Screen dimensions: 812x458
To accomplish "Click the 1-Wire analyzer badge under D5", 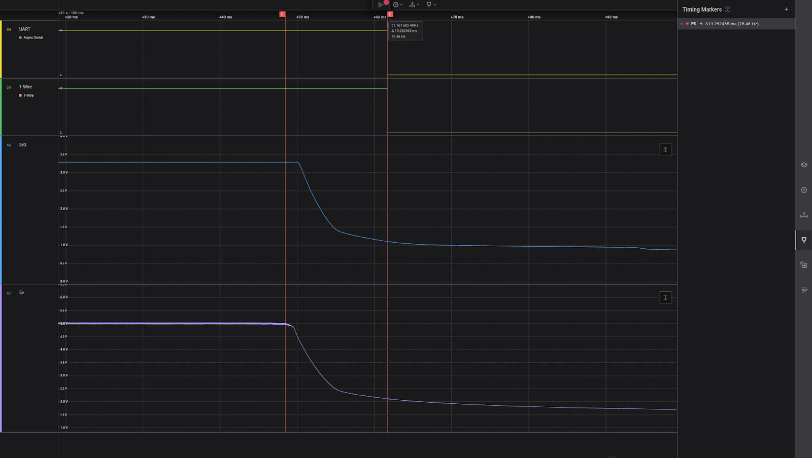I will tap(28, 95).
